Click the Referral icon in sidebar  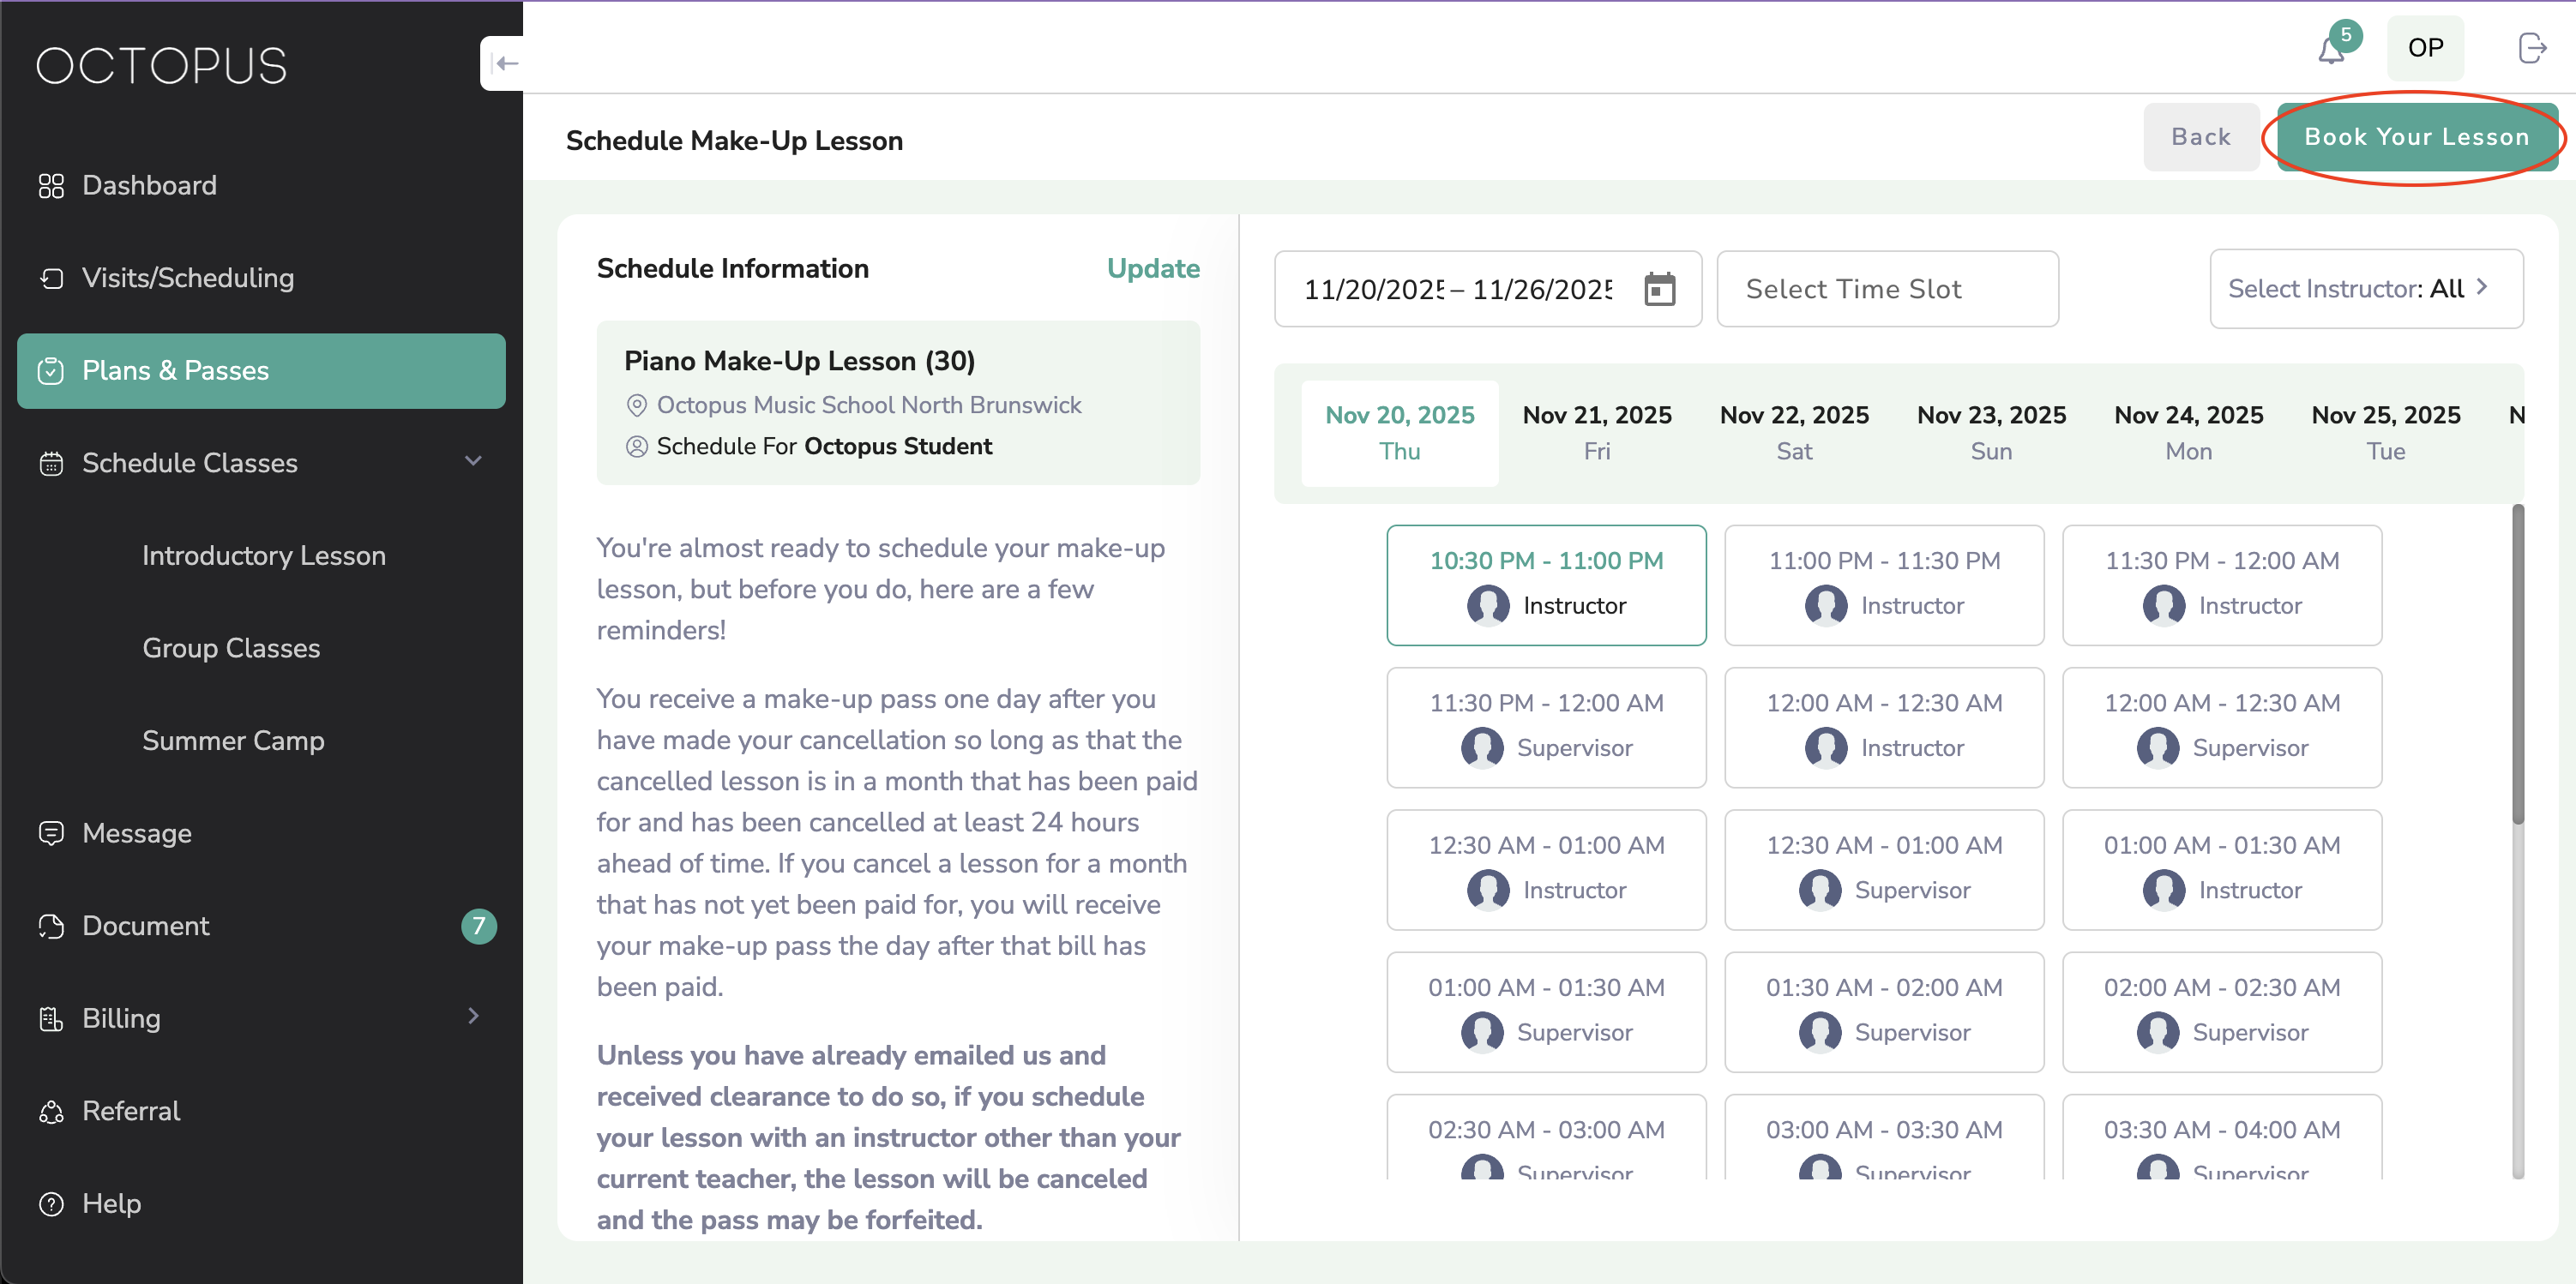[x=51, y=1111]
